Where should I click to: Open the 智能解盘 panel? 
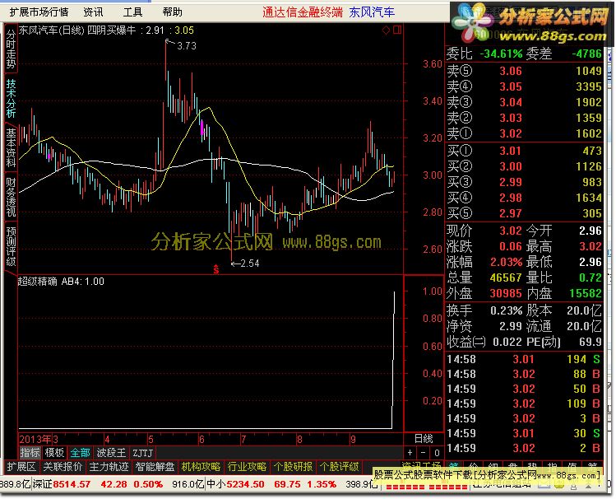pyautogui.click(x=155, y=467)
